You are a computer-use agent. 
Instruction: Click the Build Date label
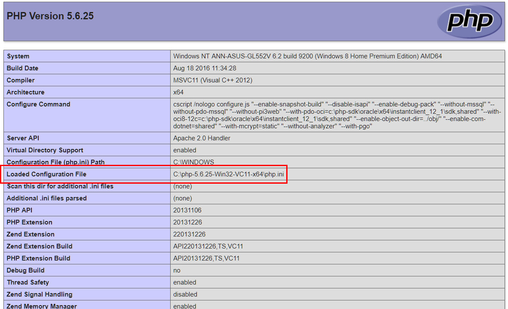[22, 68]
